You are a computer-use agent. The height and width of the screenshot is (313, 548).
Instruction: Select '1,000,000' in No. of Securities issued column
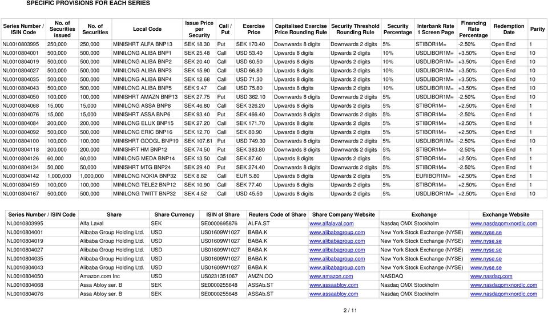59,176
